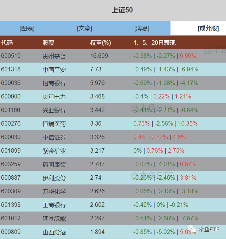The width and height of the screenshot is (226, 239).
Task: Open 恒瑞医药 stock name
Action: pyautogui.click(x=54, y=124)
